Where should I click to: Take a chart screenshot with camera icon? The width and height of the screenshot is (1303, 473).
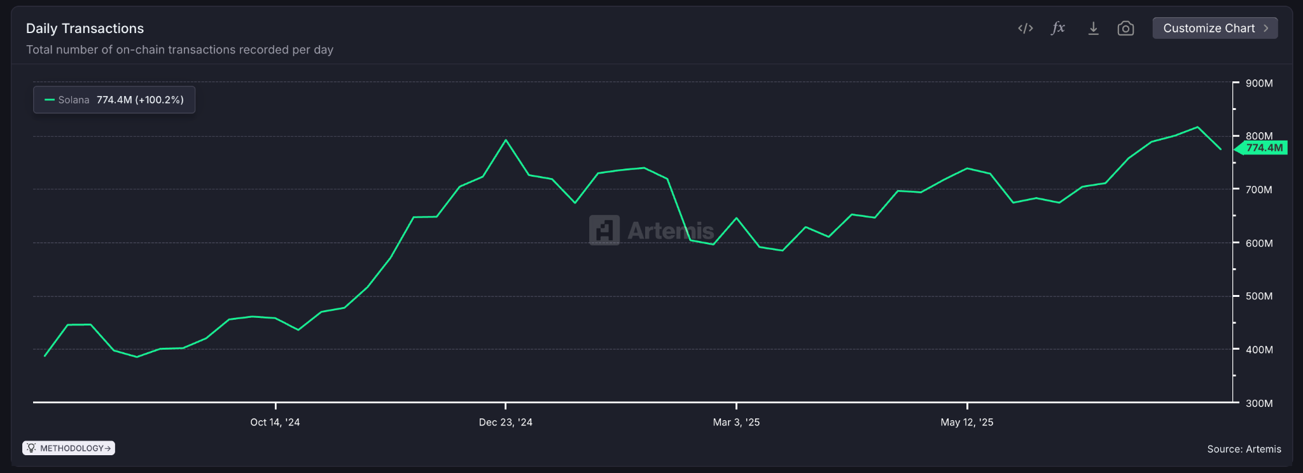[x=1125, y=29]
